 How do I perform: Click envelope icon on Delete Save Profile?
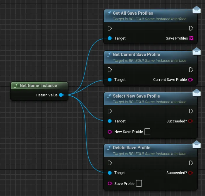click(x=197, y=144)
